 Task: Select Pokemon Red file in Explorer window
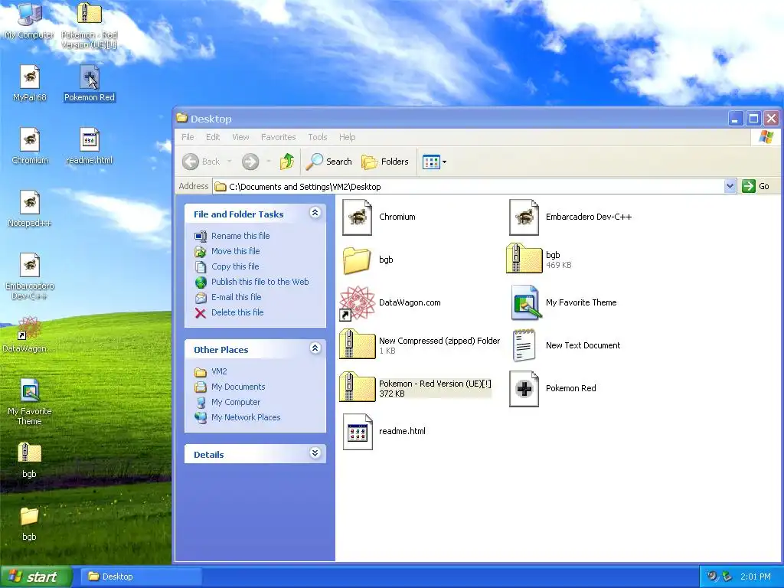coord(553,388)
